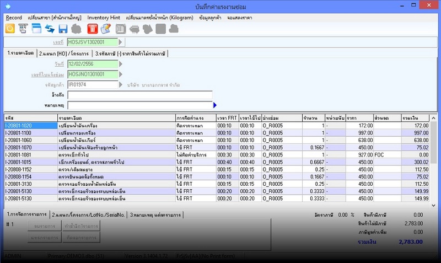Click the คัดลอกรายการ button
The height and width of the screenshot is (263, 441).
pyautogui.click(x=80, y=239)
